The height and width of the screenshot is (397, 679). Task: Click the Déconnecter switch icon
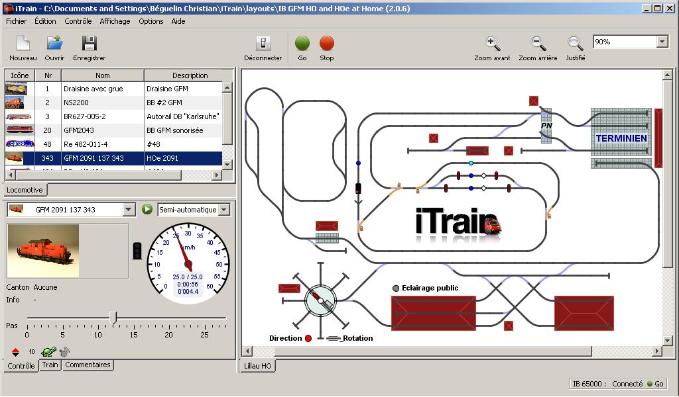coord(263,43)
